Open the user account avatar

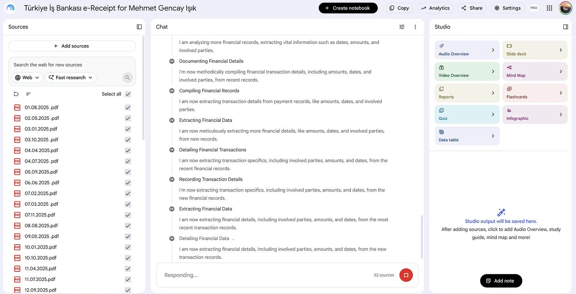coord(565,8)
